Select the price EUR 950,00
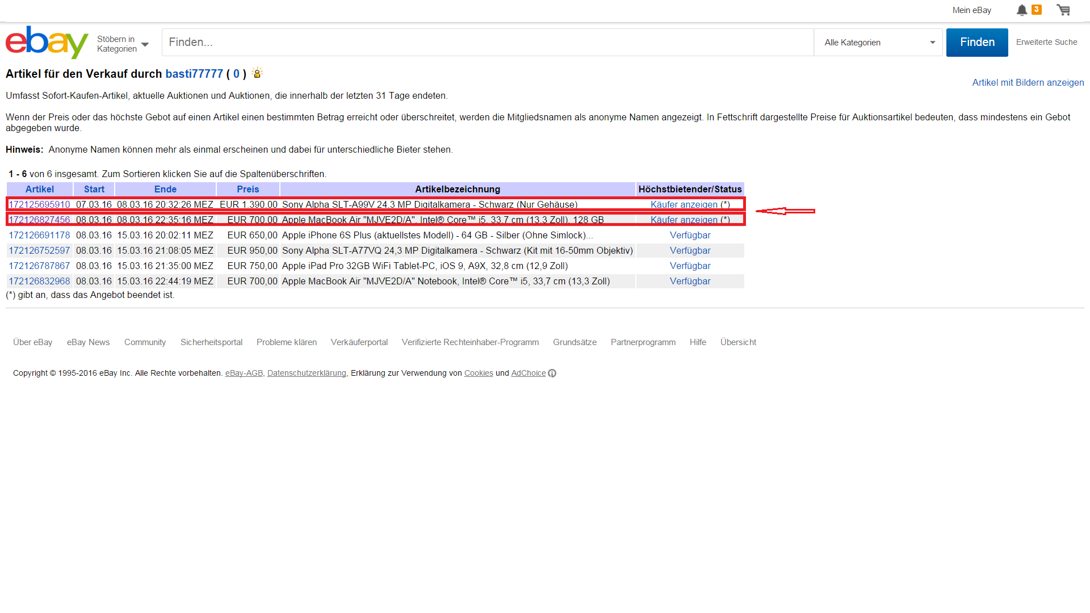1090x613 pixels. click(x=253, y=250)
